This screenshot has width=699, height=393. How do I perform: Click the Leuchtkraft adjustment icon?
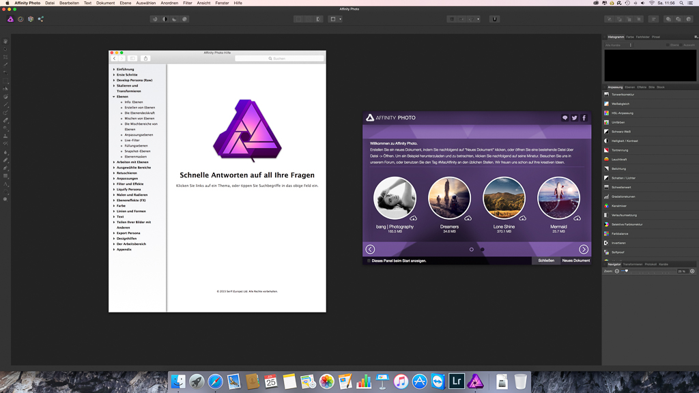tap(606, 160)
